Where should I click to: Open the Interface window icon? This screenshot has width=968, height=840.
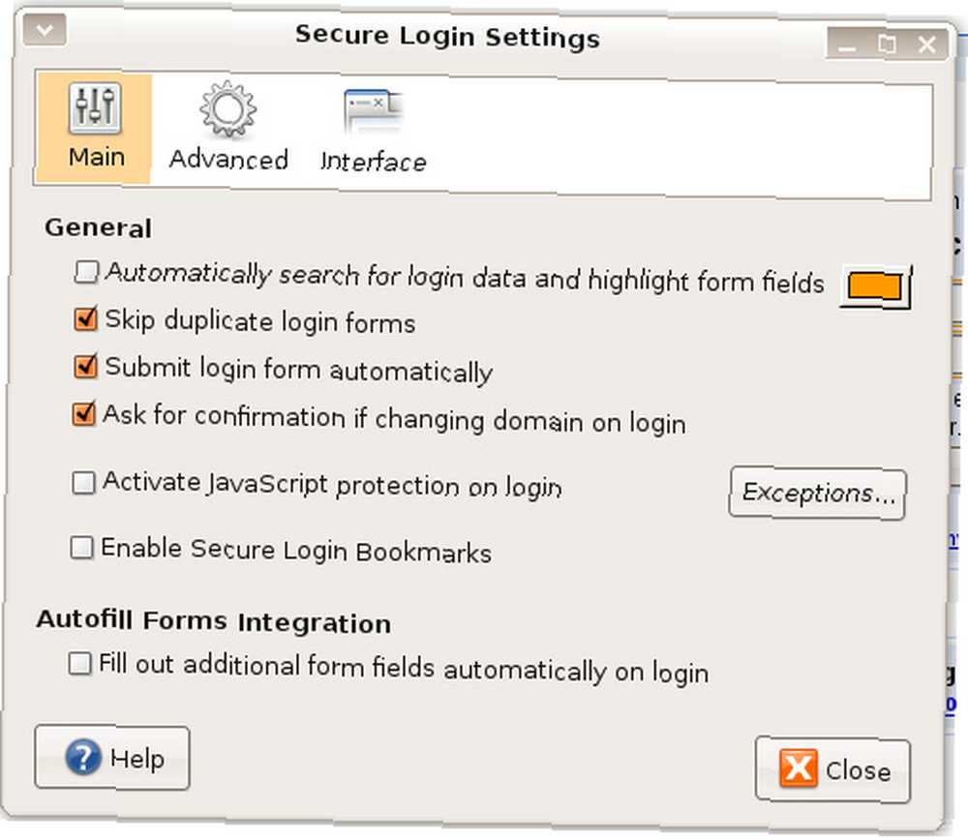click(373, 111)
